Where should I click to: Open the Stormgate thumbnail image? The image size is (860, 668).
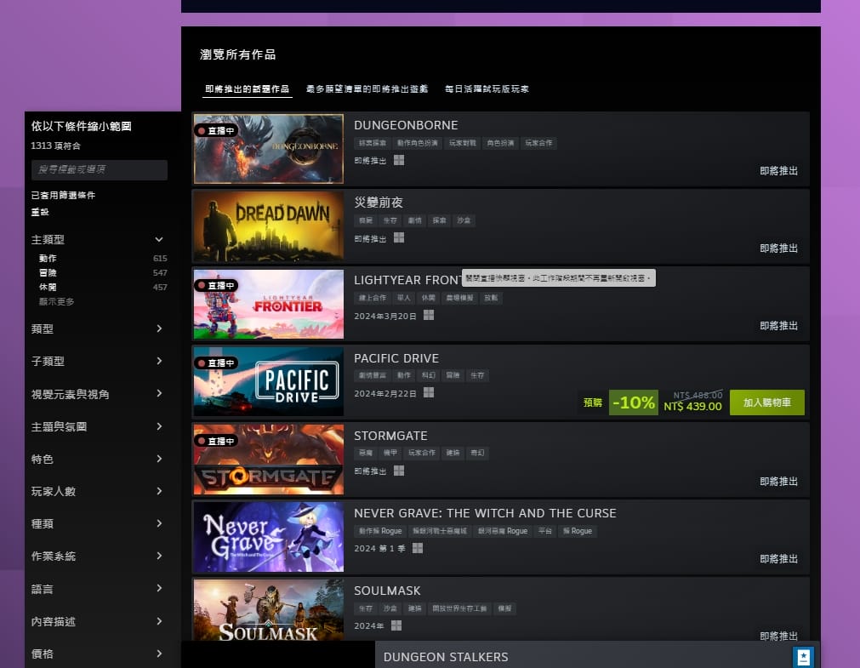(x=269, y=459)
